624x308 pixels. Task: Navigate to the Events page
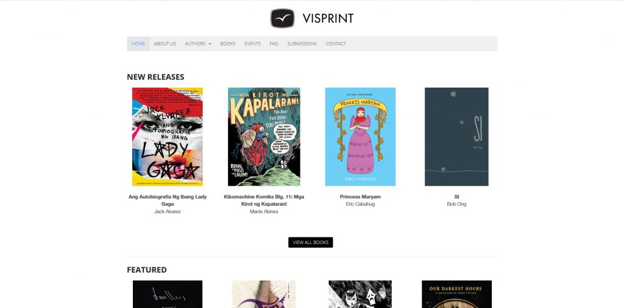point(252,44)
